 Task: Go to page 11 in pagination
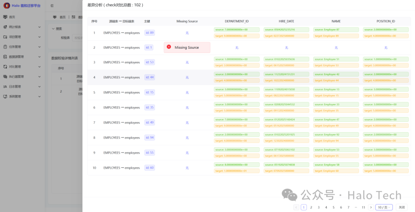tap(364, 207)
